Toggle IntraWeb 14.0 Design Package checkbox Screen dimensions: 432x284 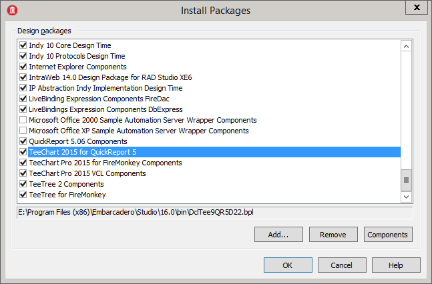[x=23, y=77]
